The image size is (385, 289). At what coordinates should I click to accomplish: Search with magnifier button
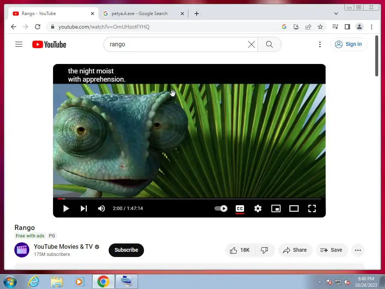tap(269, 44)
